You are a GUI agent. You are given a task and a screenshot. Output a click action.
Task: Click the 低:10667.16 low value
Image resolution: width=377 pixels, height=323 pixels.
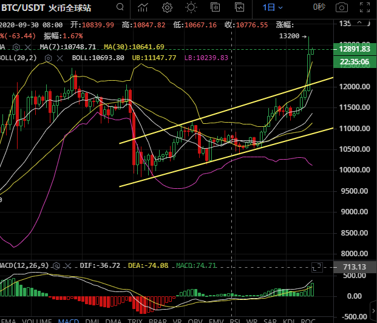click(x=195, y=25)
